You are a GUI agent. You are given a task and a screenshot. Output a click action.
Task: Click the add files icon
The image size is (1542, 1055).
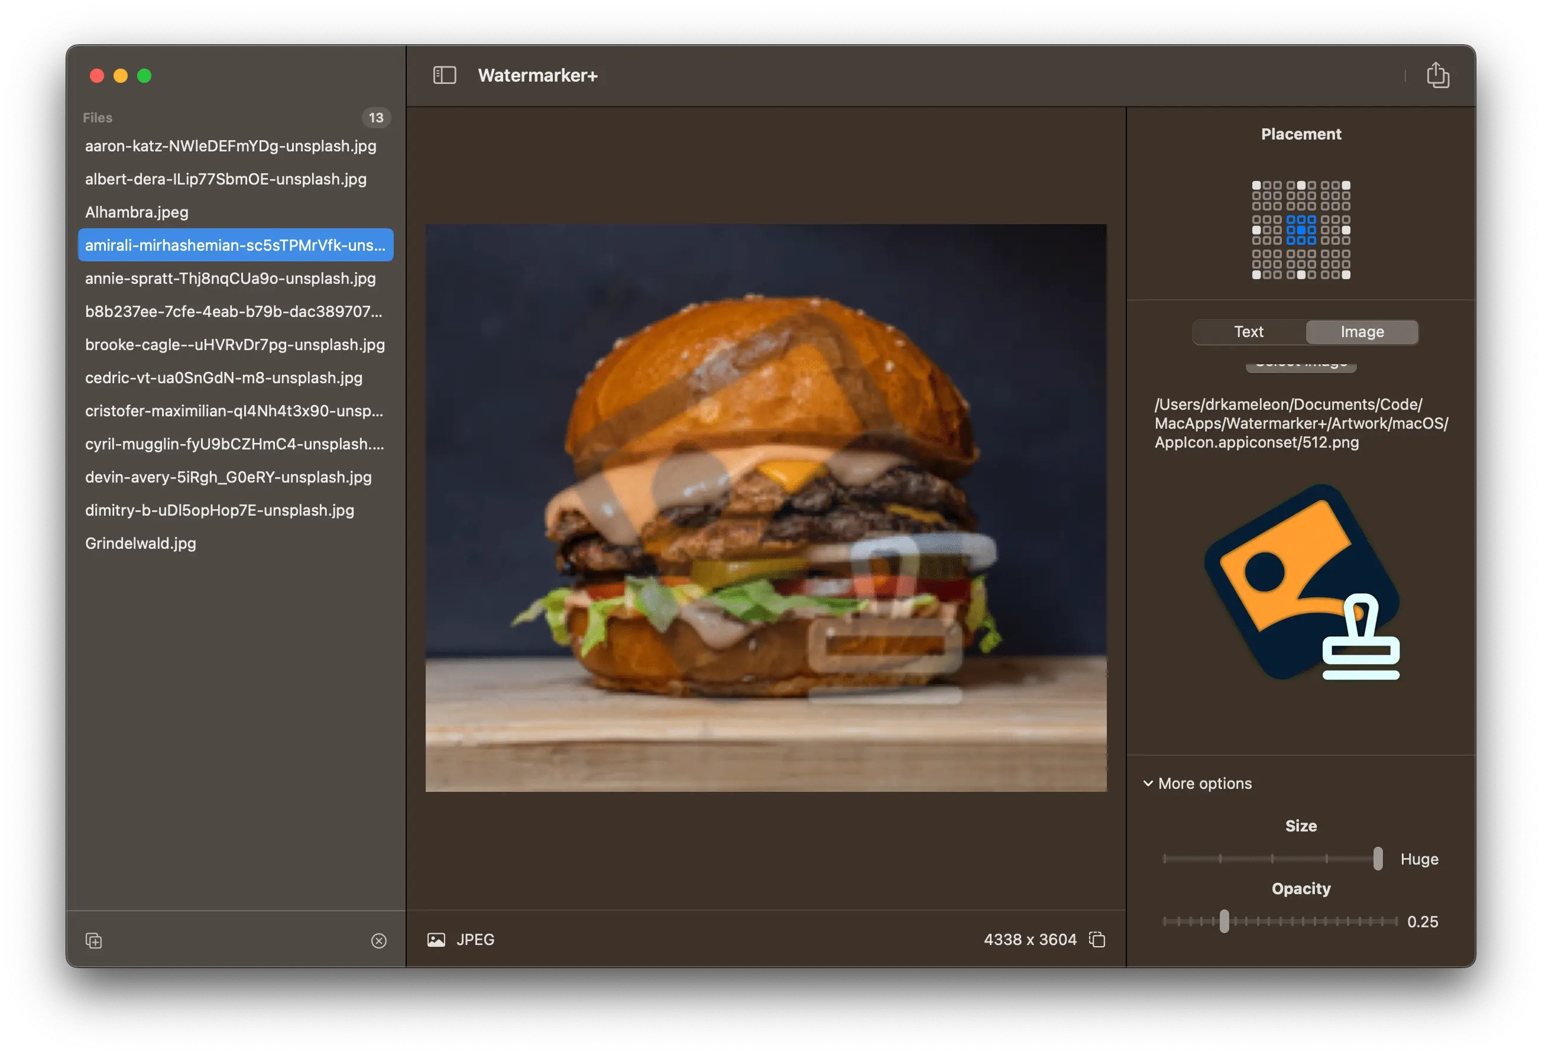coord(93,940)
